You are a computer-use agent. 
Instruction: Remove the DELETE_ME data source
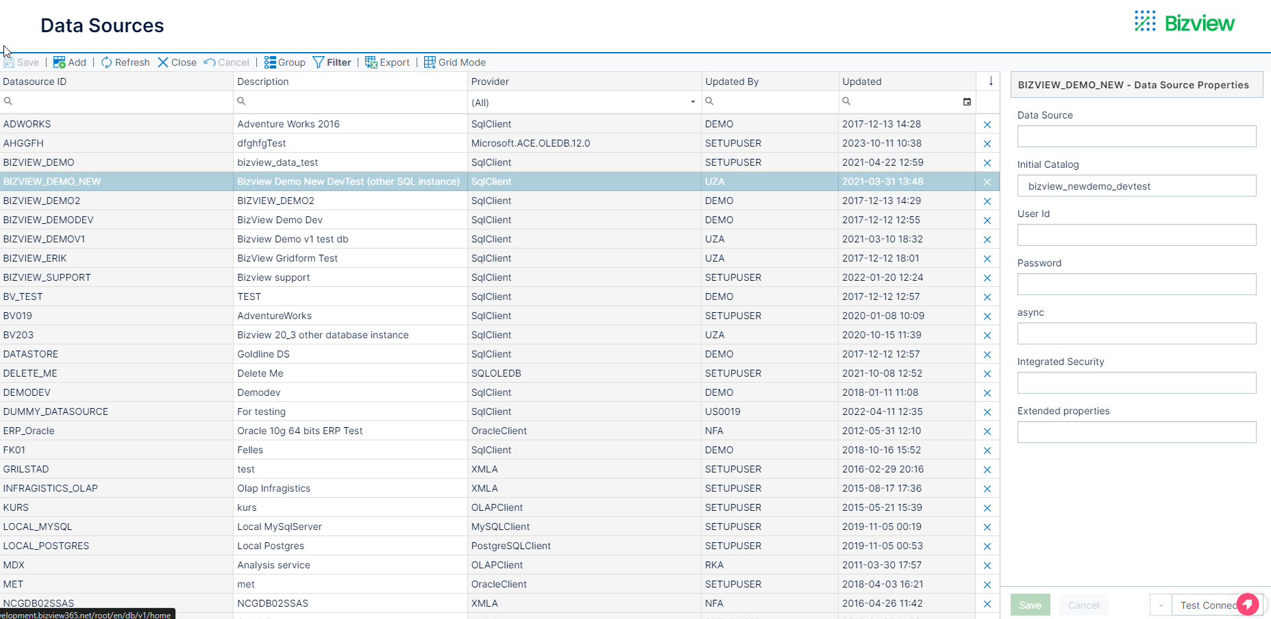point(987,374)
